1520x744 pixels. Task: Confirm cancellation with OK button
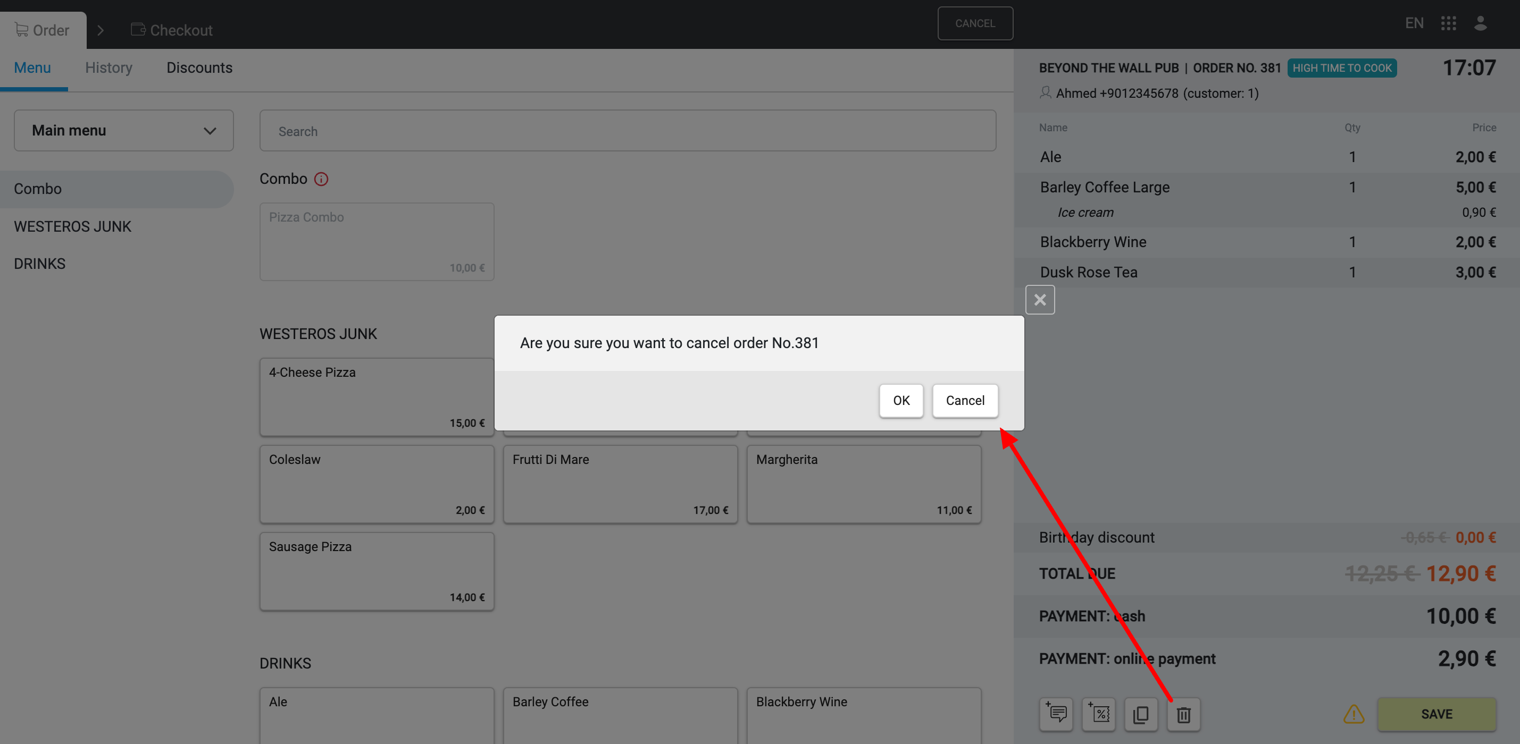pyautogui.click(x=900, y=401)
